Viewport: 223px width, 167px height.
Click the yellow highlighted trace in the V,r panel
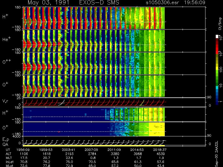pos(142,103)
